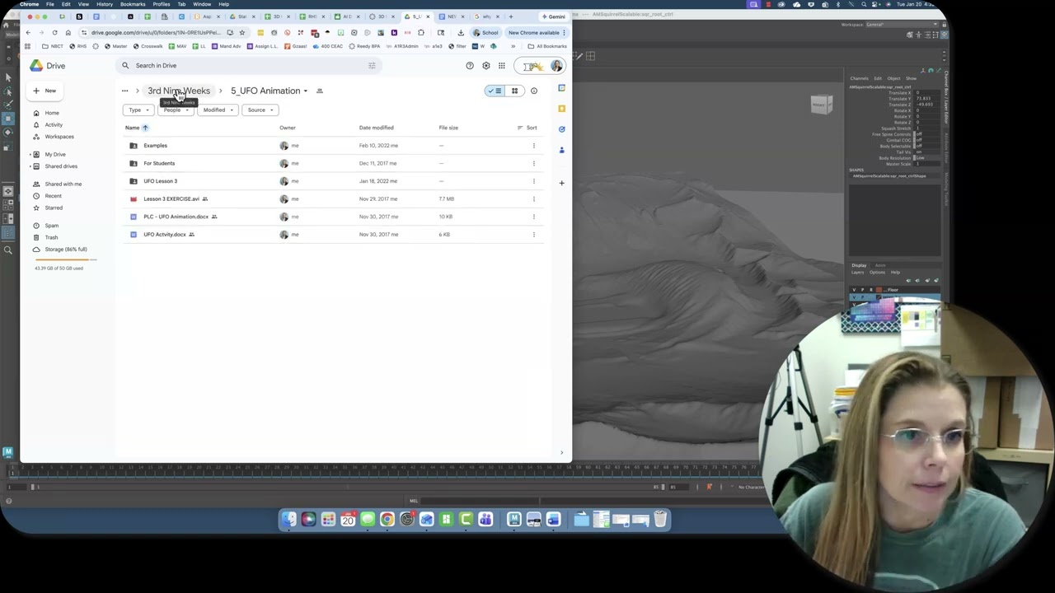Screen dimensions: 1055x593
Task: Open Maya icon in the Dock
Action: coord(513,519)
